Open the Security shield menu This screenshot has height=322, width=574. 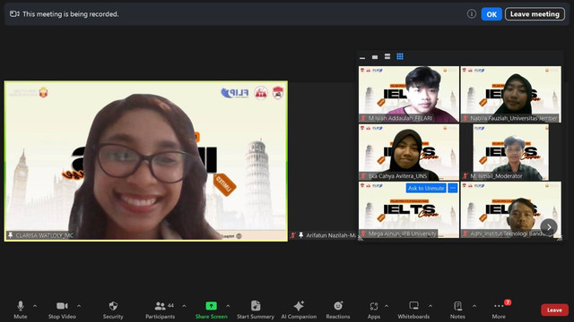113,310
